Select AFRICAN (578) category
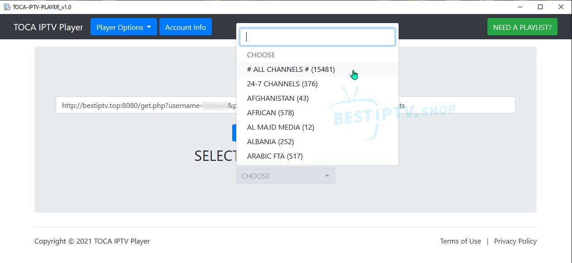Screen dimensions: 572x263 [317, 113]
